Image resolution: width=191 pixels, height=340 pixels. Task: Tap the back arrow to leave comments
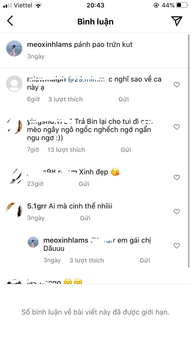pos(10,21)
